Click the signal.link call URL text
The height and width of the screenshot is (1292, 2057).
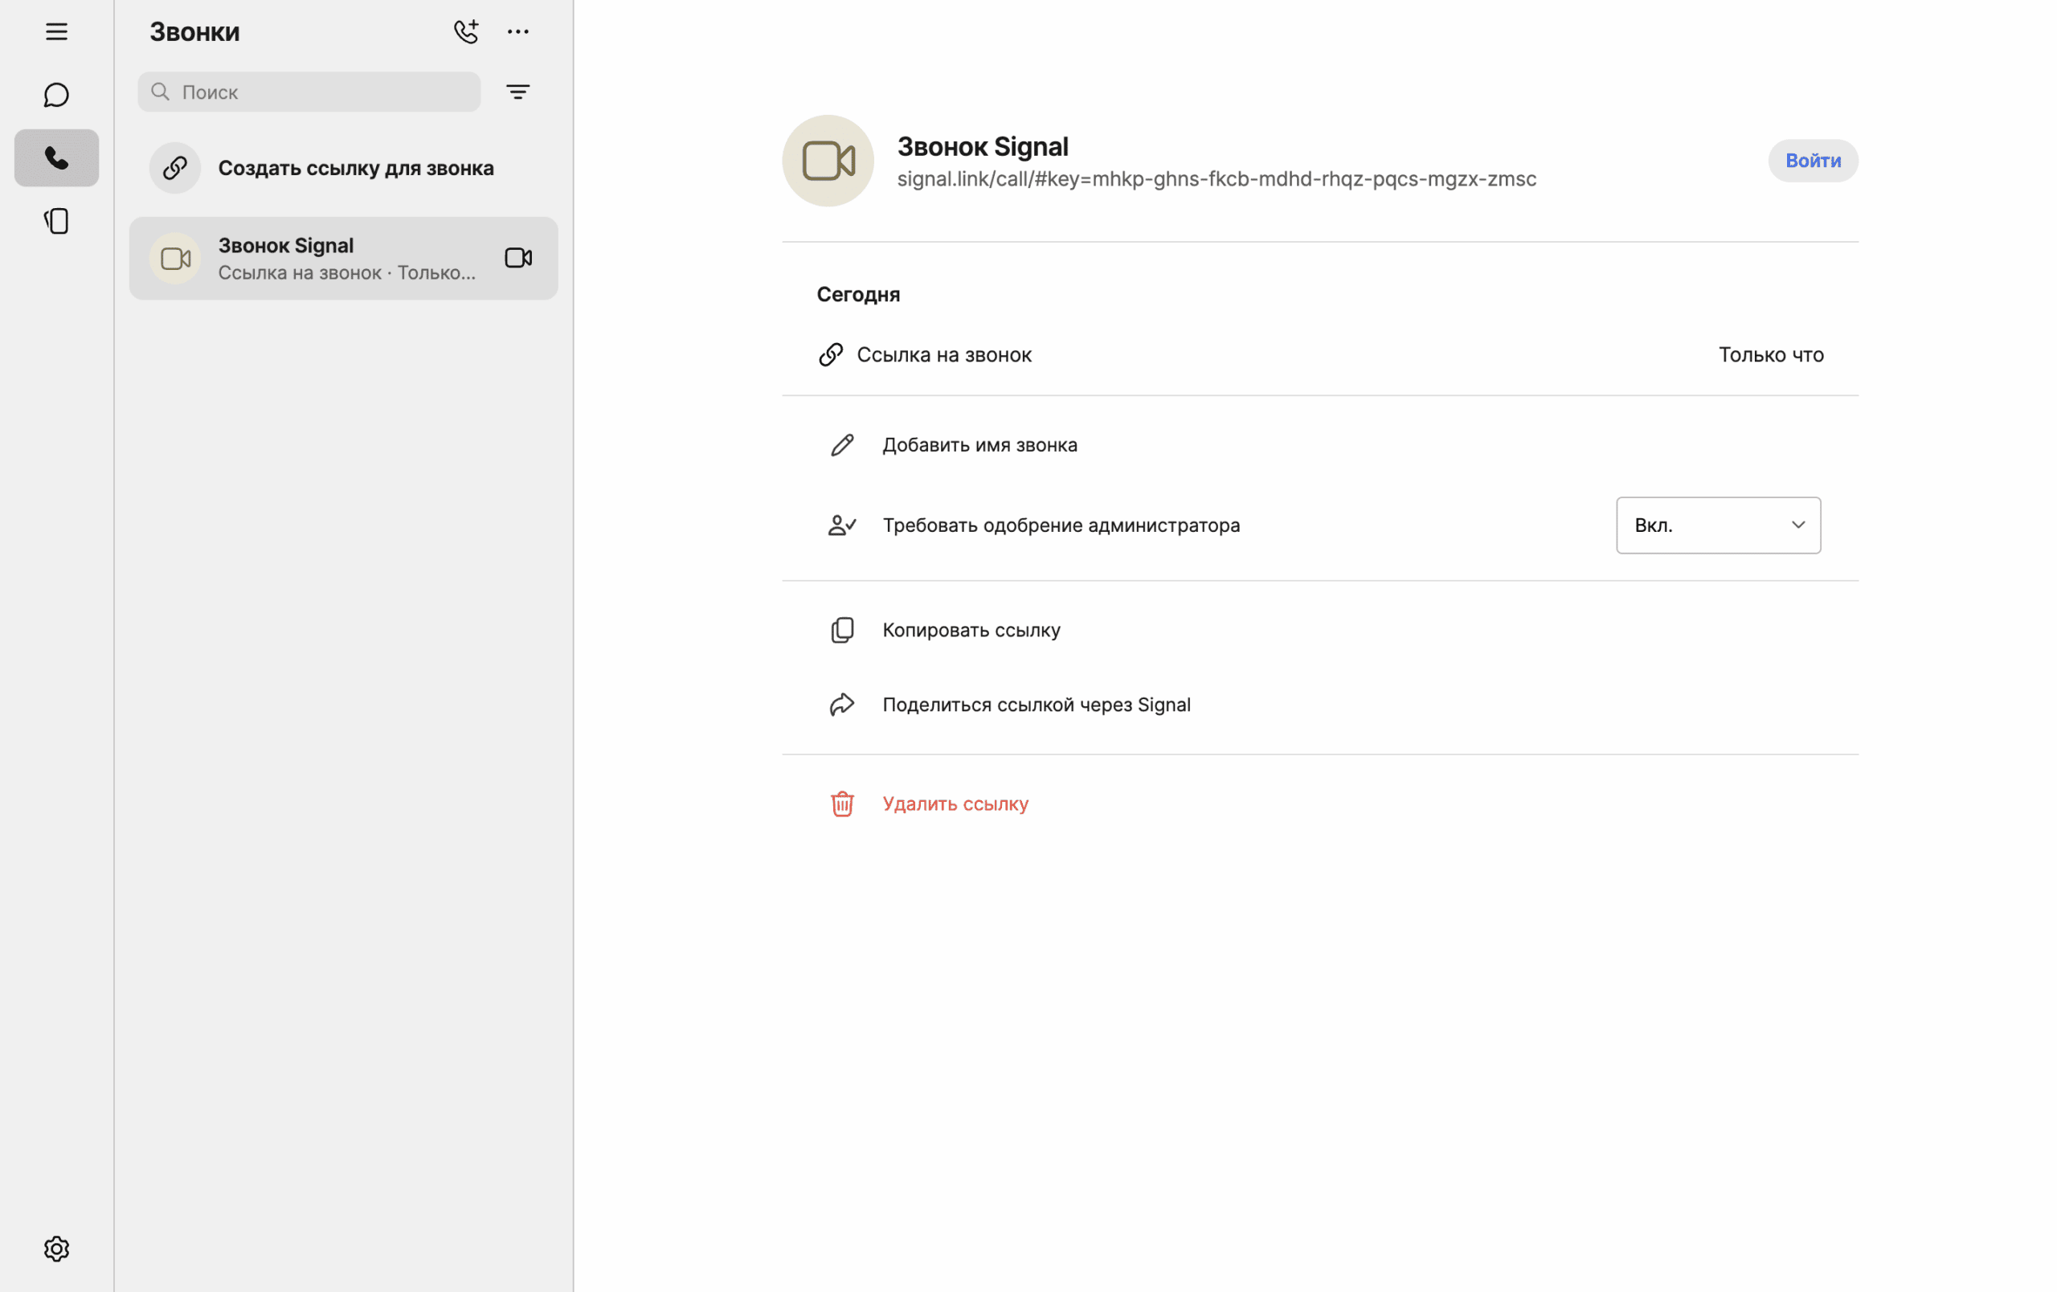1217,178
